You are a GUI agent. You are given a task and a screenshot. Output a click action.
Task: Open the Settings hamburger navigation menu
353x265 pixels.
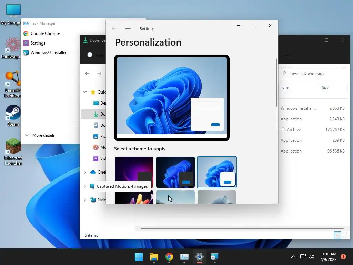(128, 28)
